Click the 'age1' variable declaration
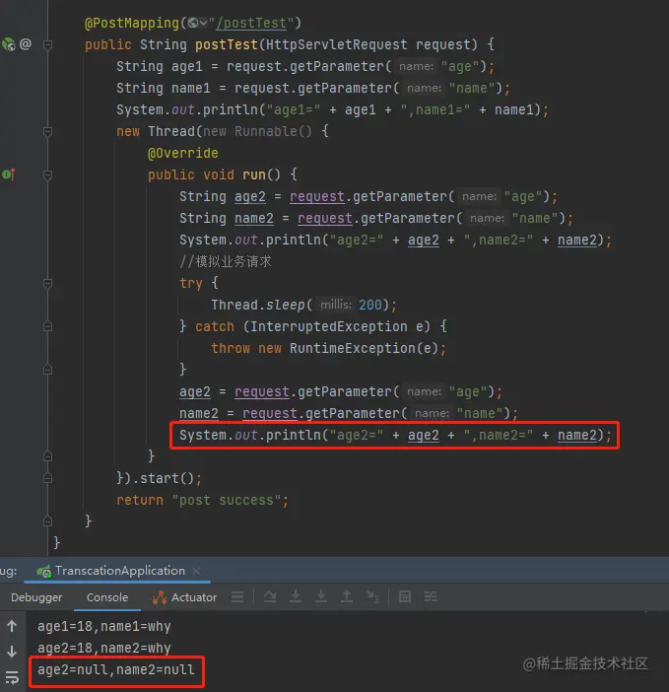This screenshot has height=692, width=669. click(x=186, y=66)
